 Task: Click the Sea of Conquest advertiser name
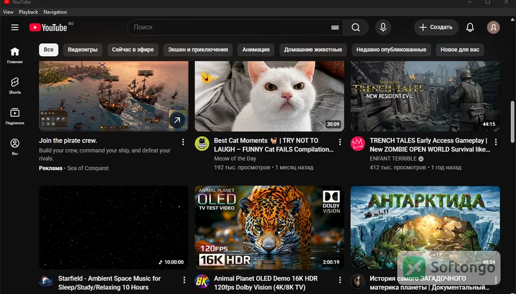click(88, 168)
